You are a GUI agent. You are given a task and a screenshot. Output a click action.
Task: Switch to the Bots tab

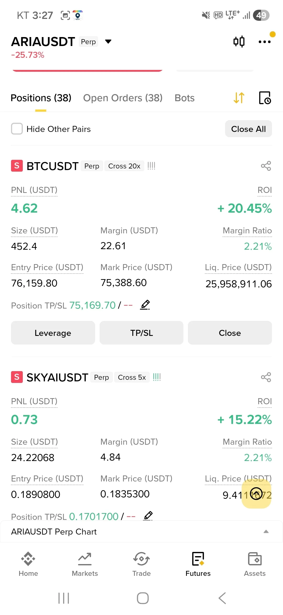pyautogui.click(x=184, y=98)
